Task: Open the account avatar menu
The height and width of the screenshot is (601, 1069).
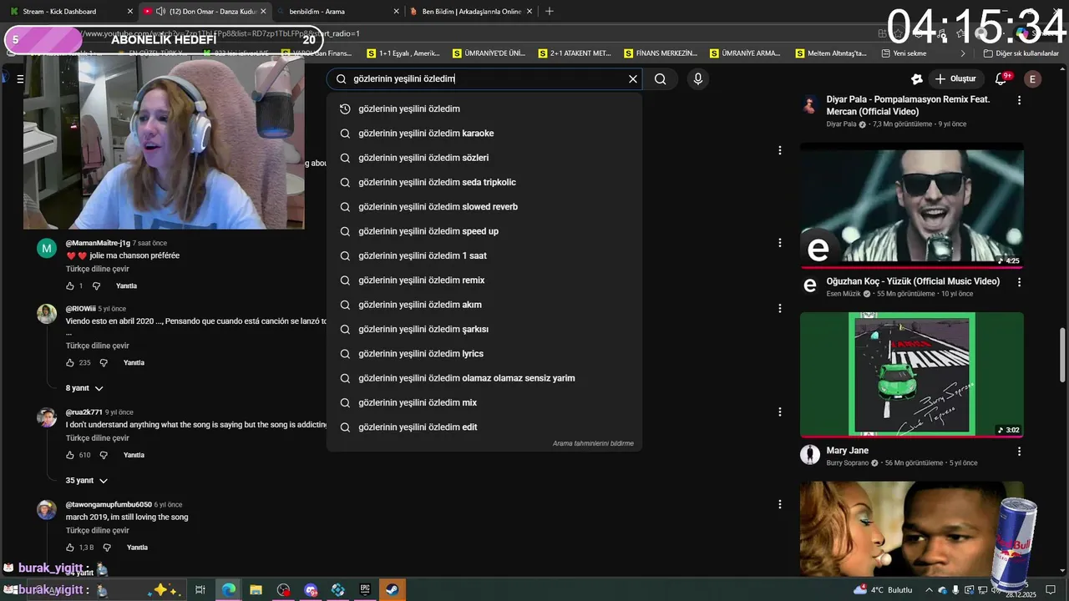Action: [1033, 79]
